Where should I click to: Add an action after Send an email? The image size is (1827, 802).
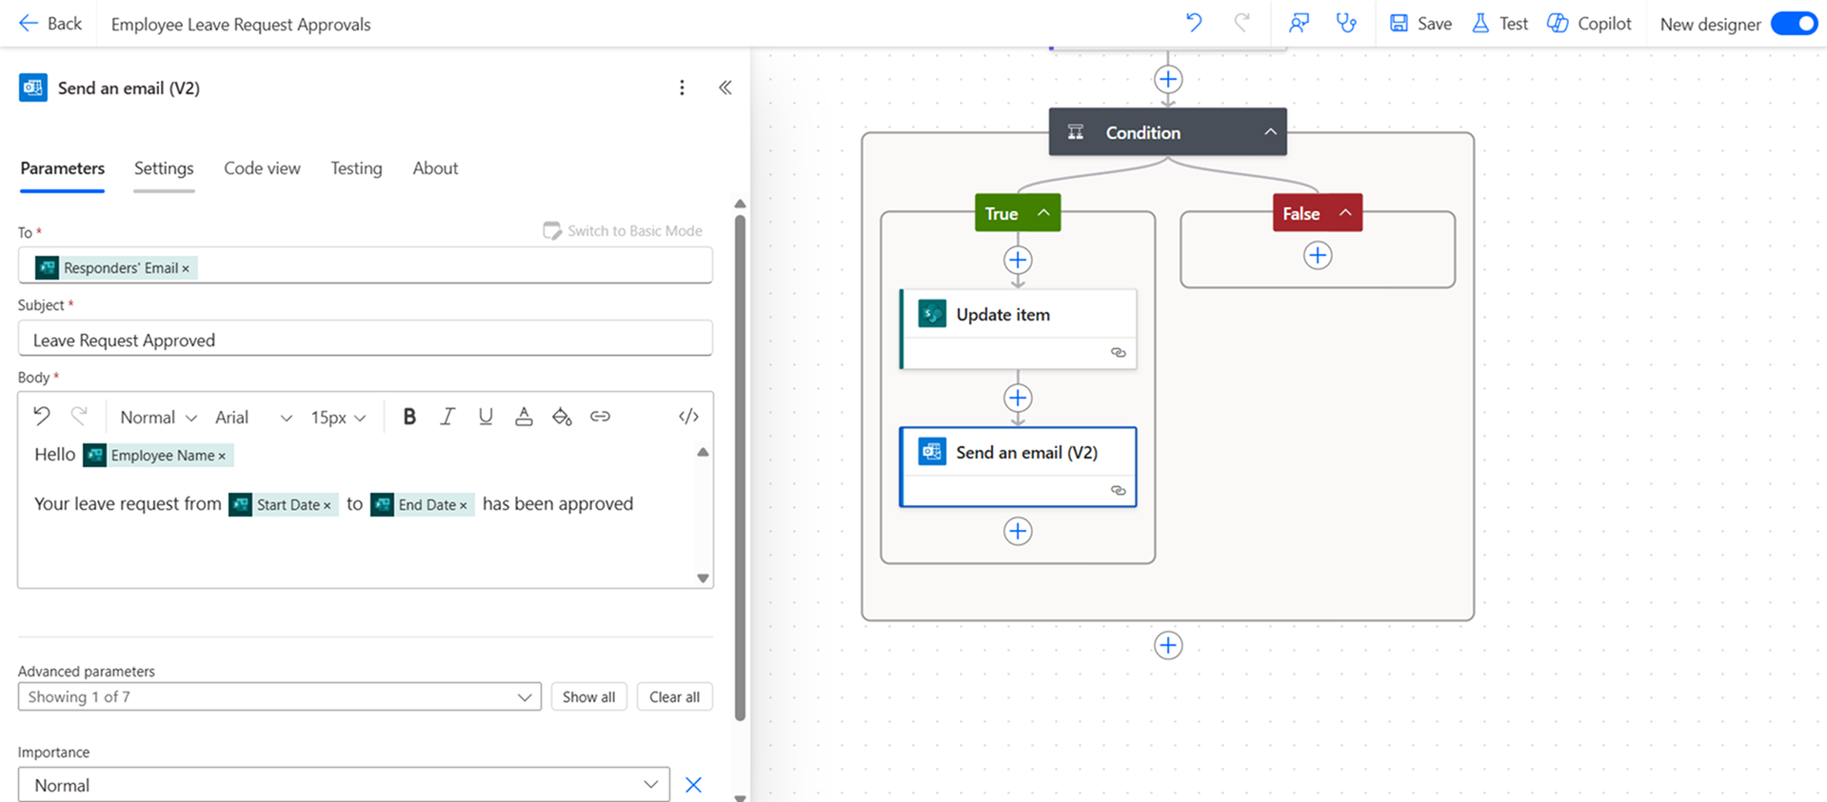point(1018,531)
